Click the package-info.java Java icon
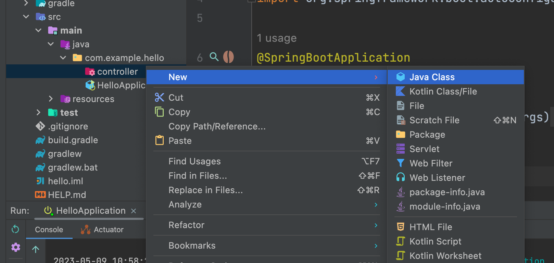The width and height of the screenshot is (554, 263). tap(400, 192)
